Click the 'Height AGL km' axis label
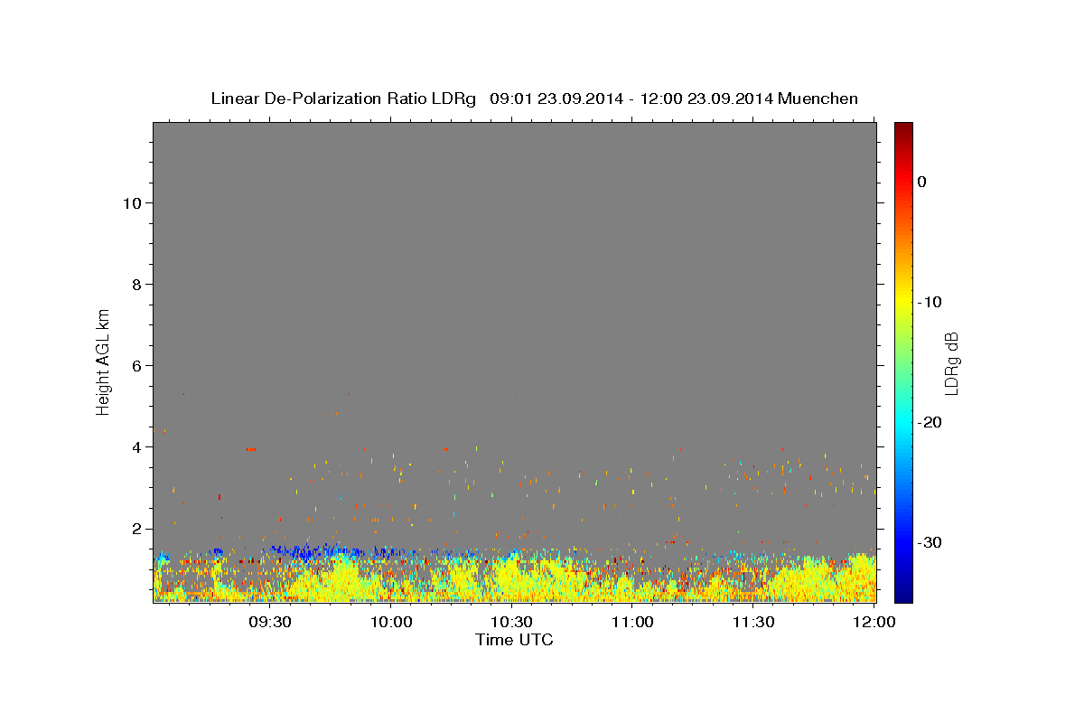This screenshot has width=1084, height=723. (x=103, y=361)
